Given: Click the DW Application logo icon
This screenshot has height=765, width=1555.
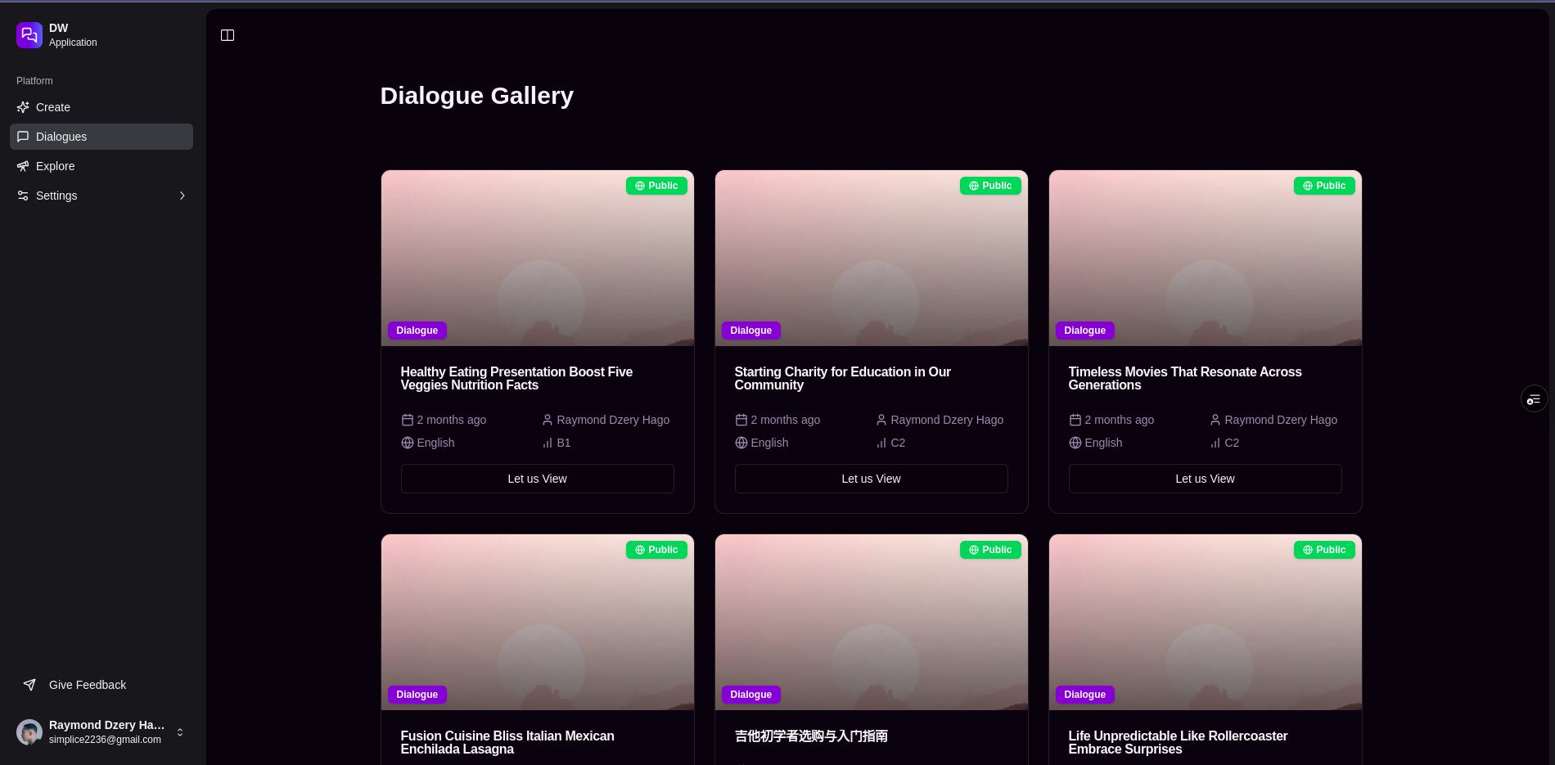Looking at the screenshot, I should [x=29, y=35].
